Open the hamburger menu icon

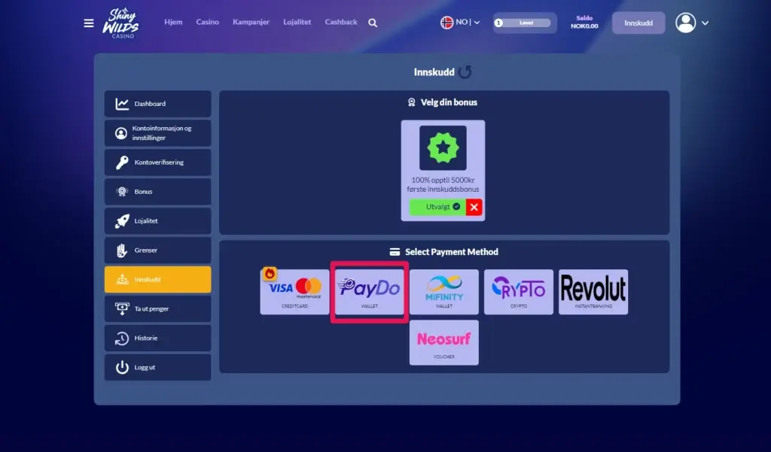click(x=89, y=23)
